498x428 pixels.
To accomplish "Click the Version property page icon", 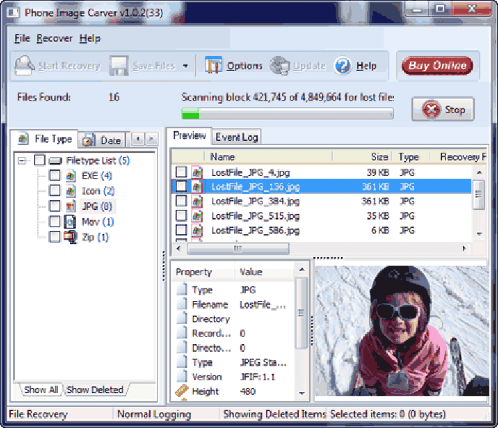I will (x=182, y=376).
